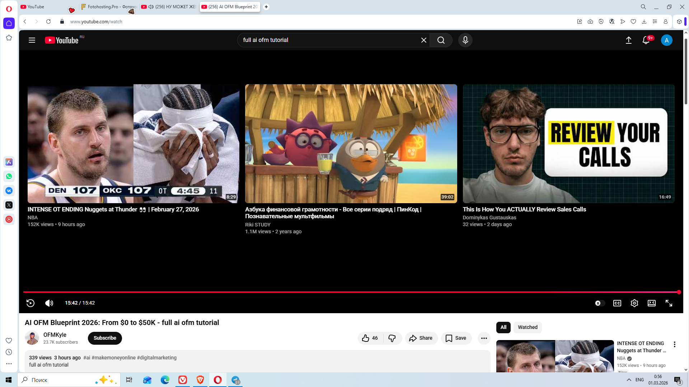The image size is (689, 387).
Task: Show hidden system tray icons
Action: click(629, 380)
